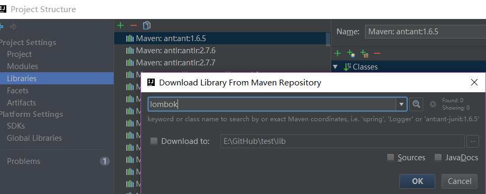Screen dimensions: 486x194
Task: Add library root from URL icon
Action: coord(351,54)
